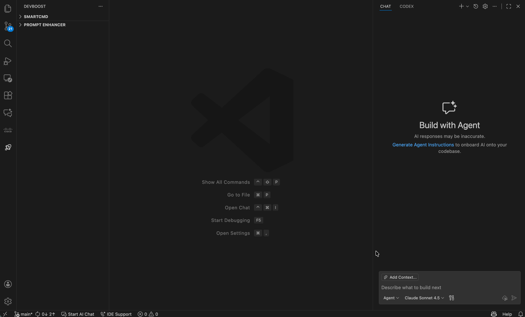Open Source Control with 21 pending changes
This screenshot has width=525, height=317.
[8, 26]
